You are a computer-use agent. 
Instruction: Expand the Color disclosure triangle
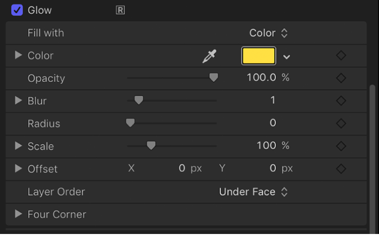click(x=19, y=55)
